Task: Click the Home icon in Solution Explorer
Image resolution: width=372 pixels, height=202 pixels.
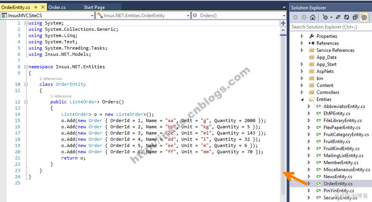Action: tap(313, 17)
